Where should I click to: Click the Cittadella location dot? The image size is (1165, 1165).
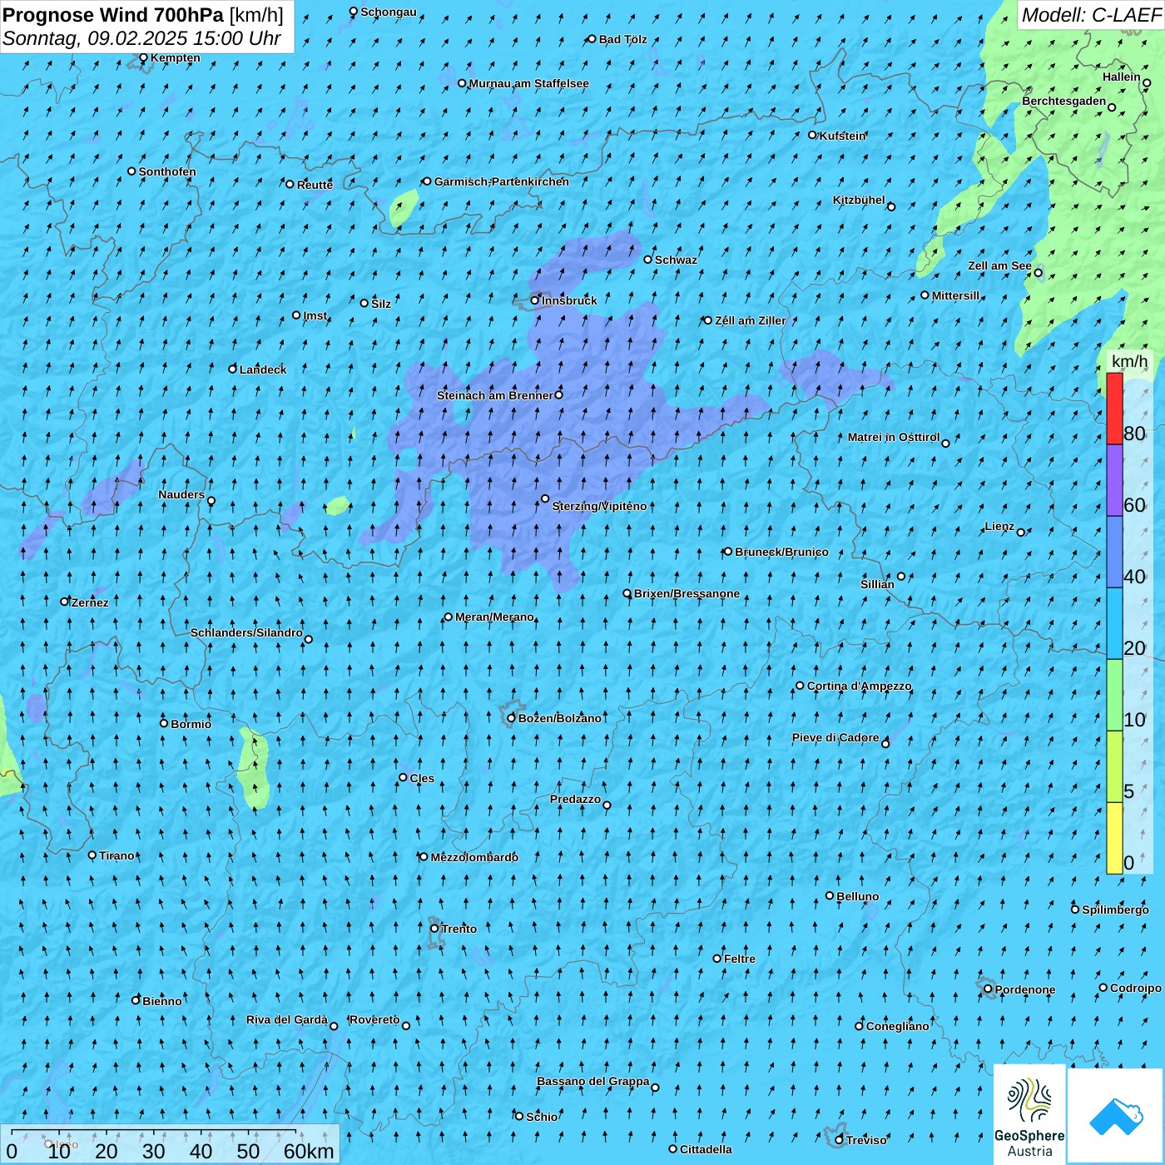click(673, 1149)
